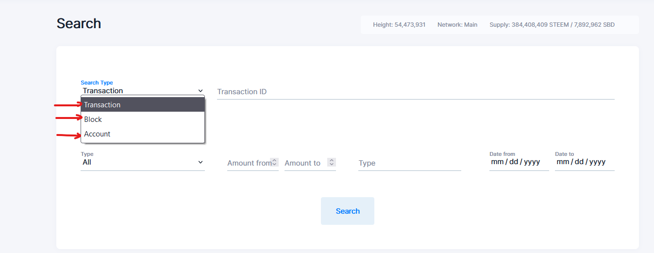Focus the Transaction ID input field
The image size is (654, 253).
coord(416,92)
